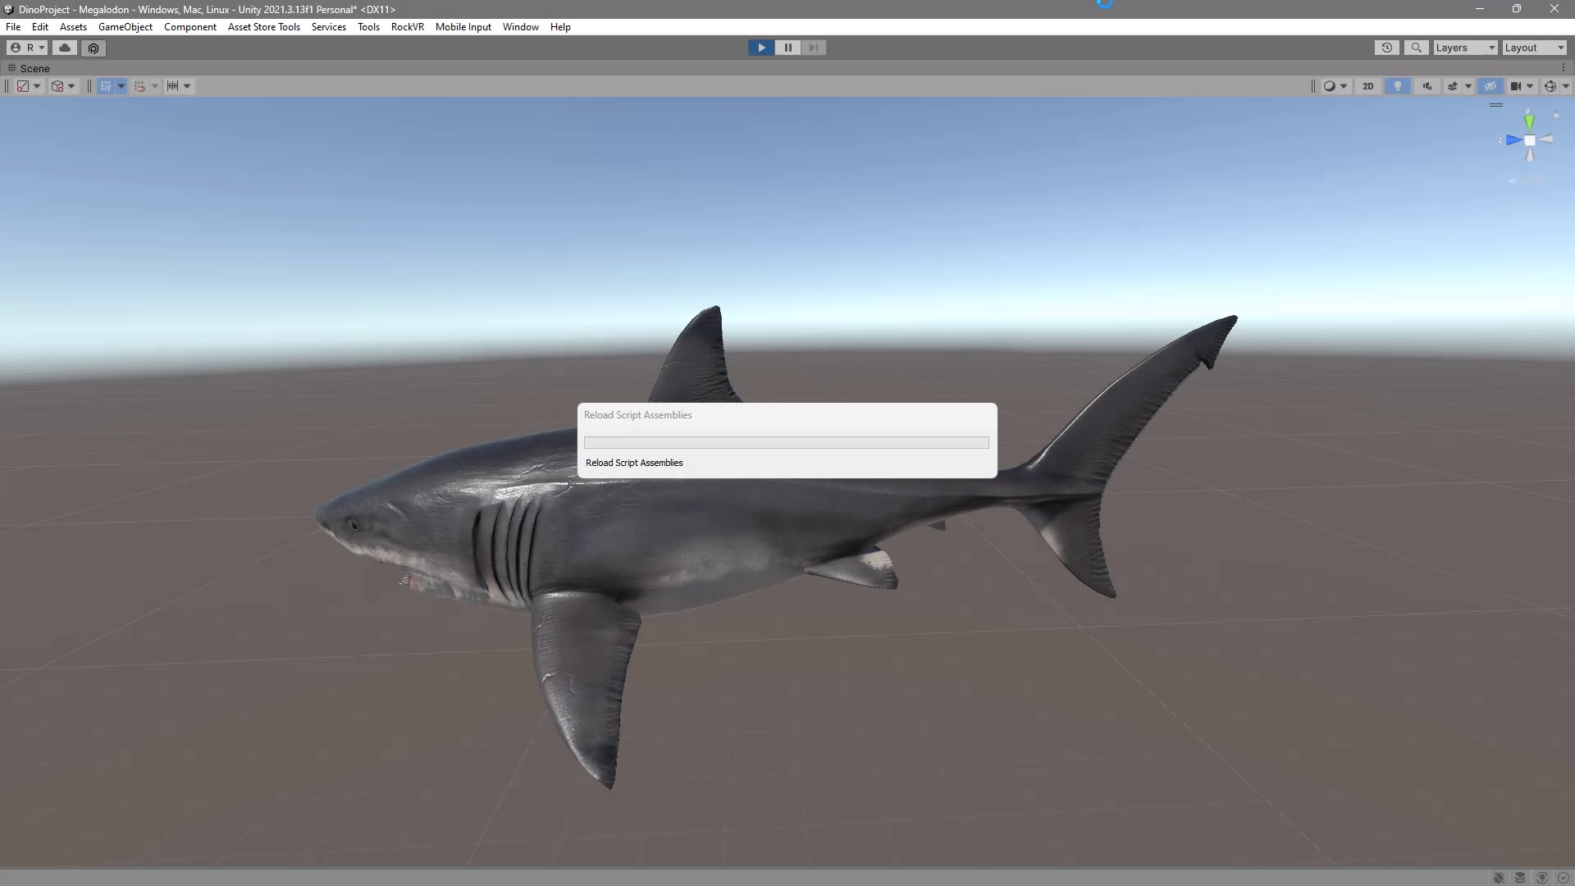Click the gray right-side gizmo cone

1546,139
